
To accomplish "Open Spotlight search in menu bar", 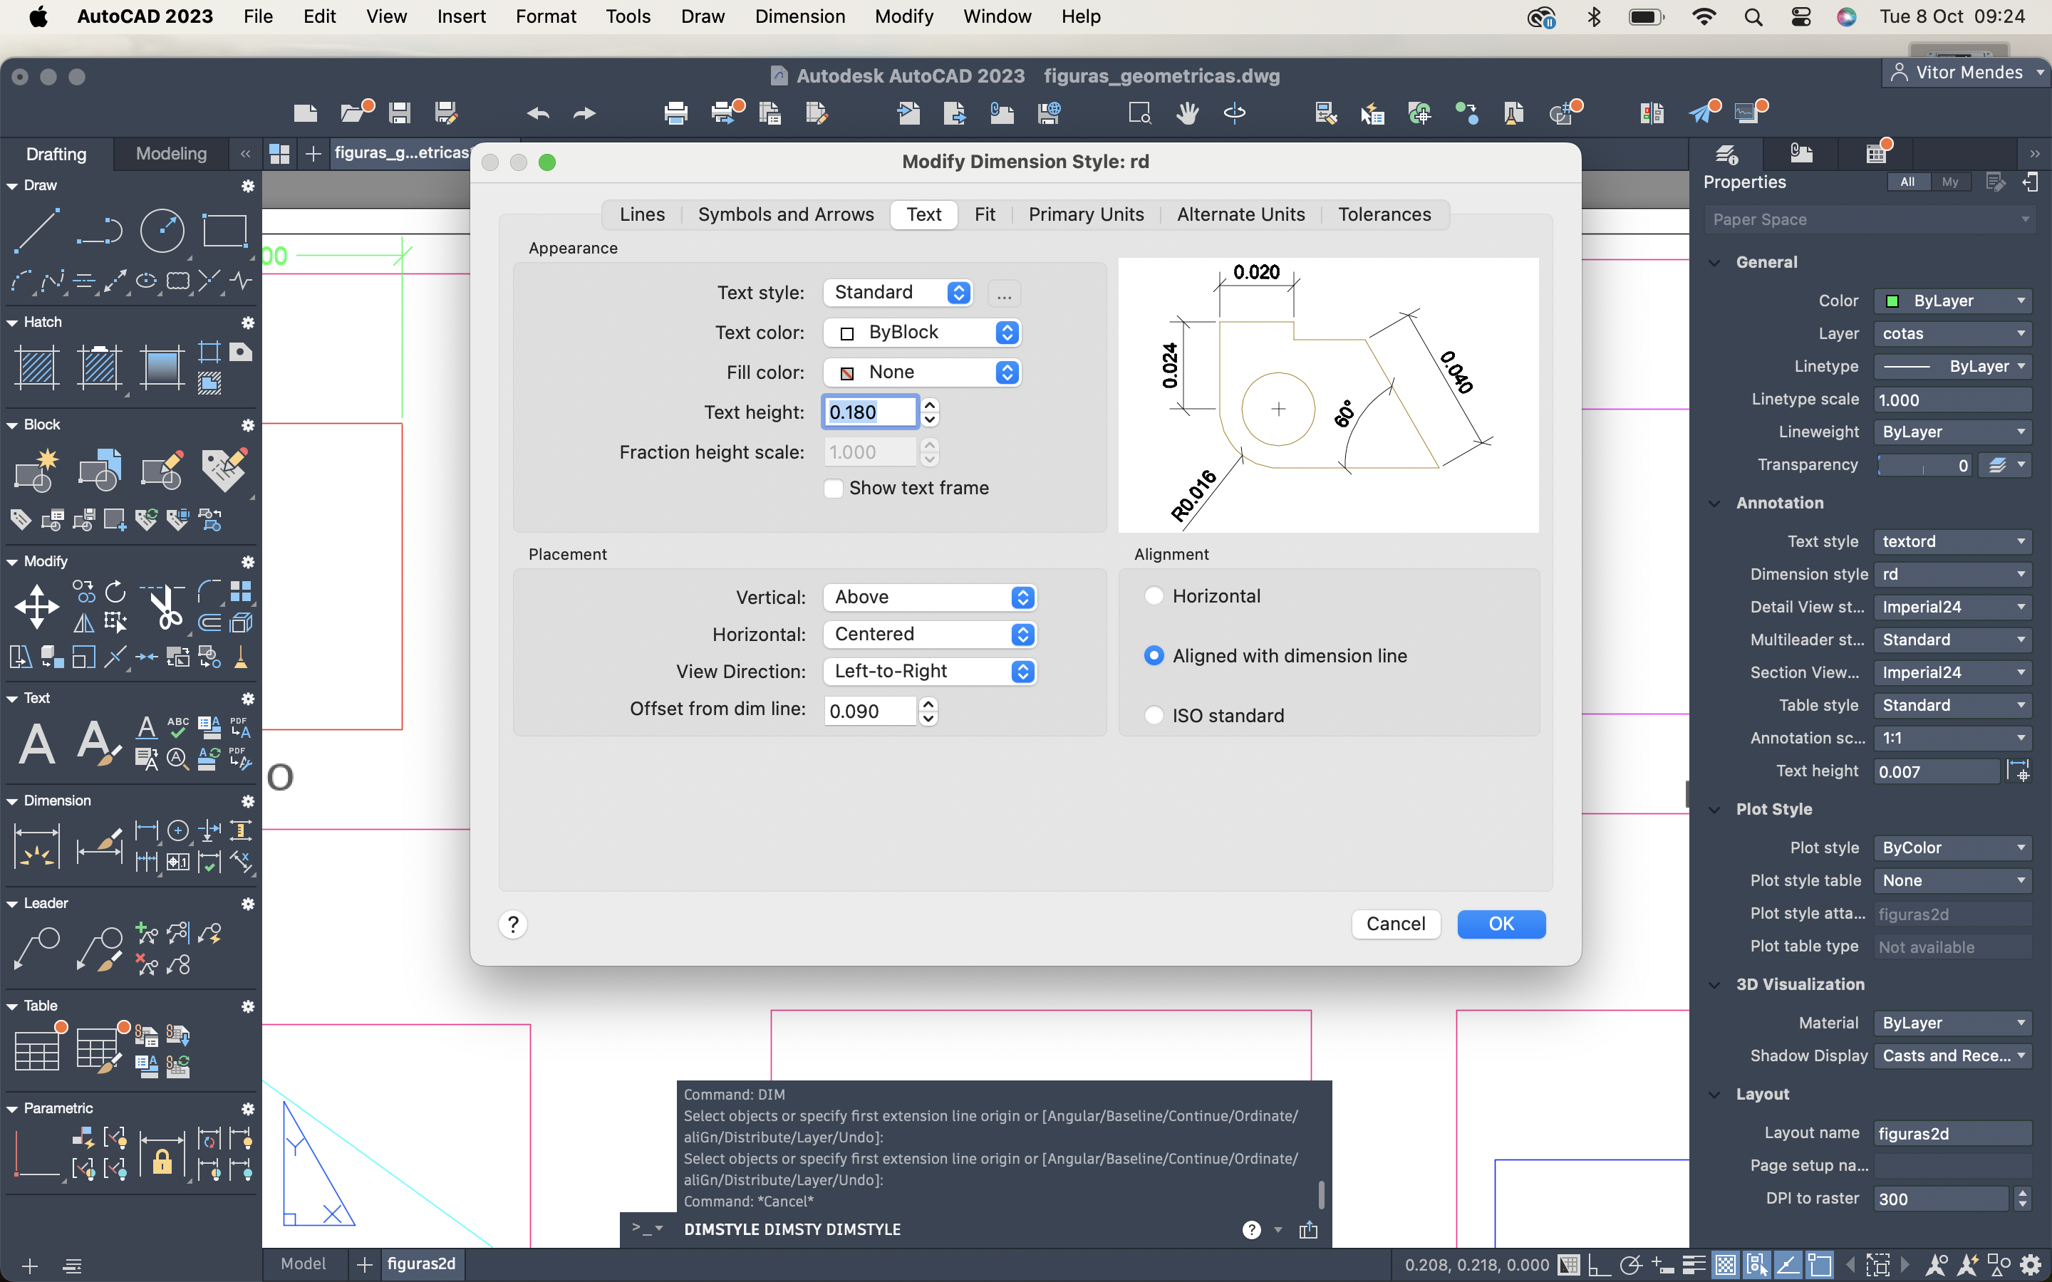I will [1753, 17].
